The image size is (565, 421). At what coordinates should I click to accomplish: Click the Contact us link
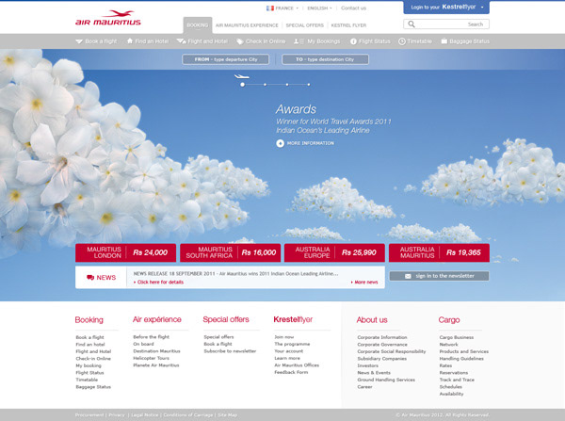353,8
